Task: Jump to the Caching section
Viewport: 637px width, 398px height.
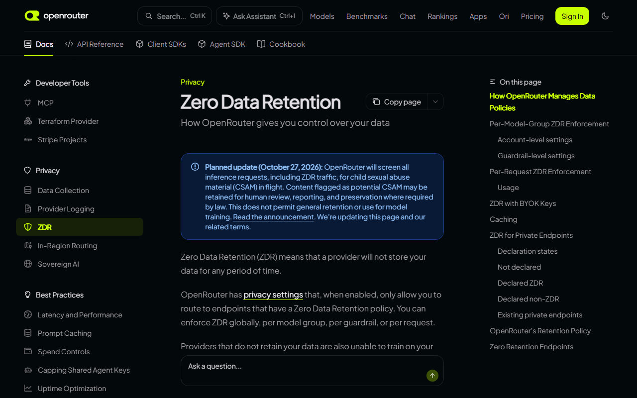Action: click(x=504, y=219)
